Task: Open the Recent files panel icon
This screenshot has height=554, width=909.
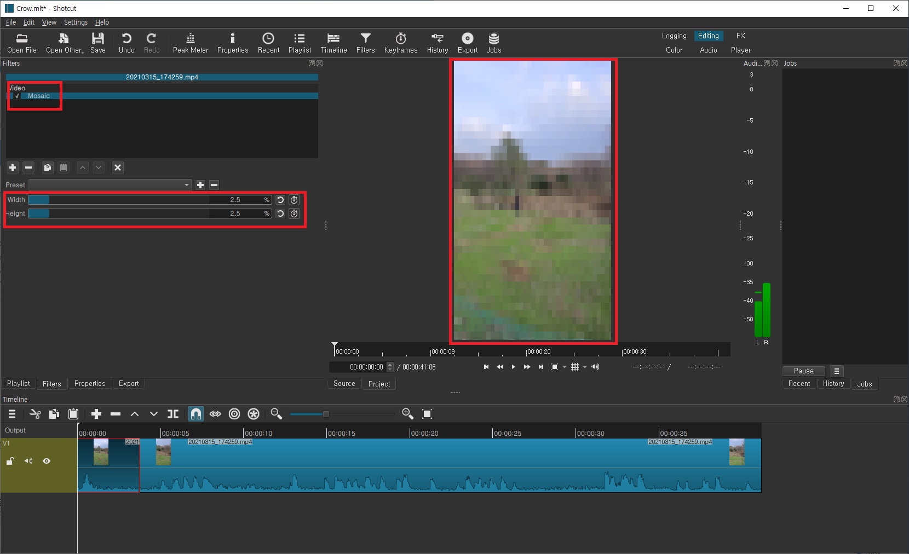Action: (x=268, y=43)
